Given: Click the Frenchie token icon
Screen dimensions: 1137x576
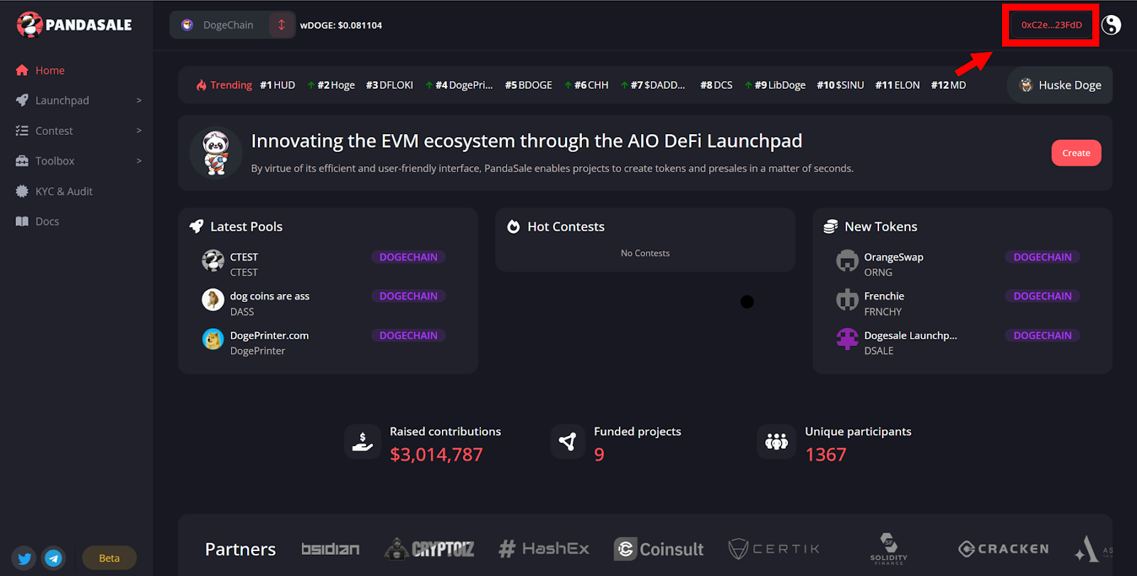Looking at the screenshot, I should (x=847, y=300).
